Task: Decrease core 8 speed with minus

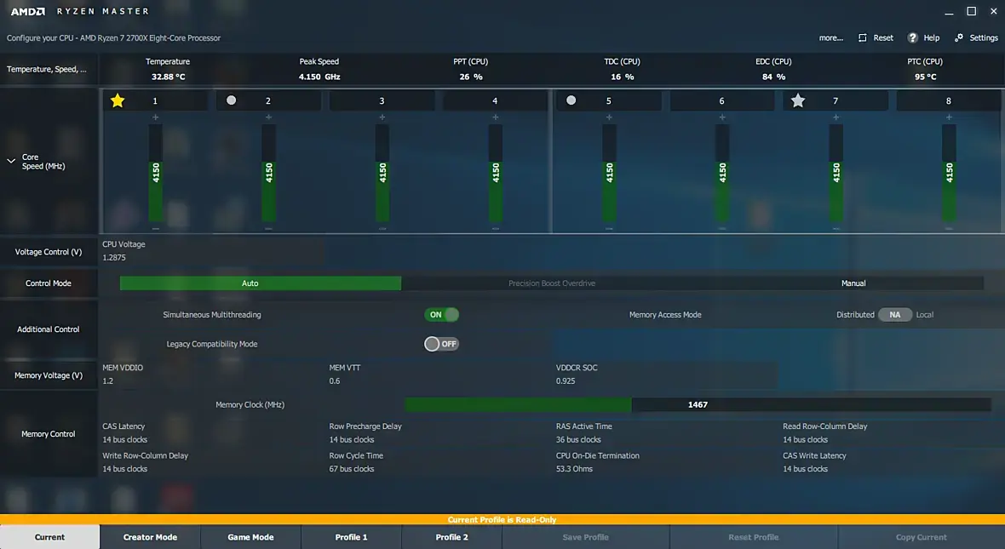Action: tap(950, 228)
